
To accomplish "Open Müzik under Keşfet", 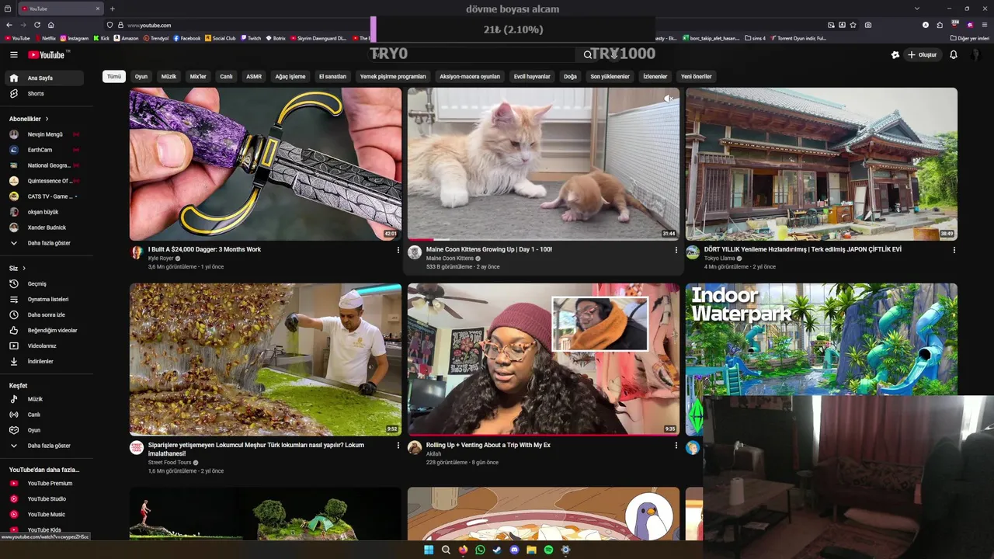I will pos(43,399).
